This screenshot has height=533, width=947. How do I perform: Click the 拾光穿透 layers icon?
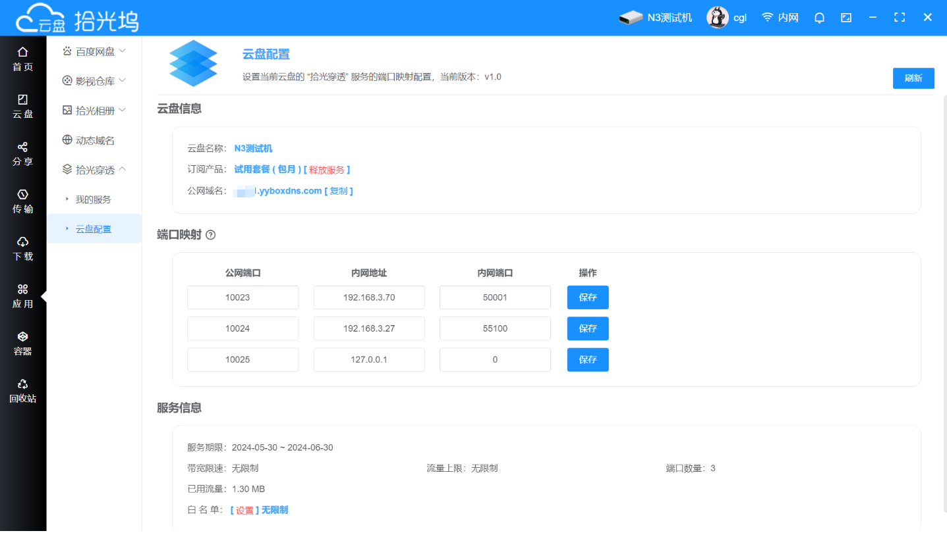[67, 169]
